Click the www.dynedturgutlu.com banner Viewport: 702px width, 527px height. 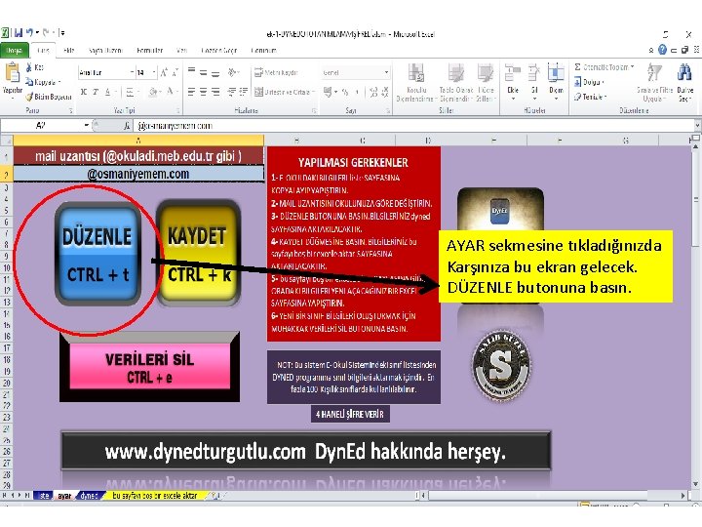pos(305,451)
